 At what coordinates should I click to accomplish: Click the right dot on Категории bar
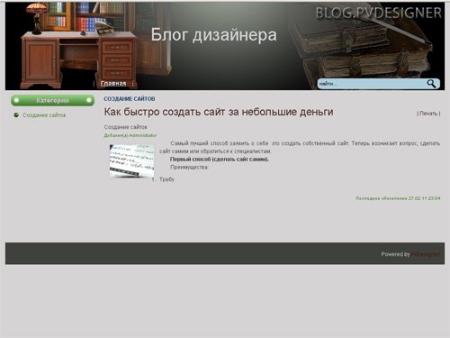click(x=89, y=100)
